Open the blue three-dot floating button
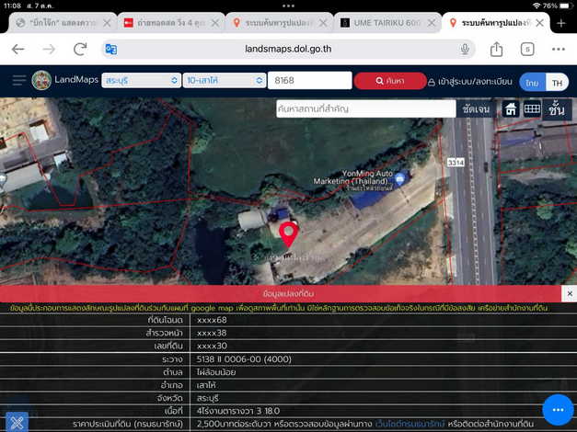 click(558, 409)
